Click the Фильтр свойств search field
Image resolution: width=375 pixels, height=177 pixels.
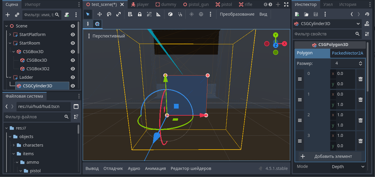click(324, 34)
